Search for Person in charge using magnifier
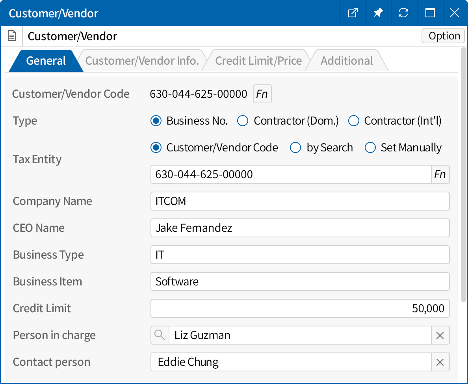Screen dimensions: 468x384 point(160,335)
